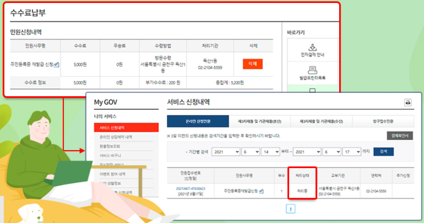The image size is (424, 223).
Task: Go to results page 1
Action: (291, 209)
